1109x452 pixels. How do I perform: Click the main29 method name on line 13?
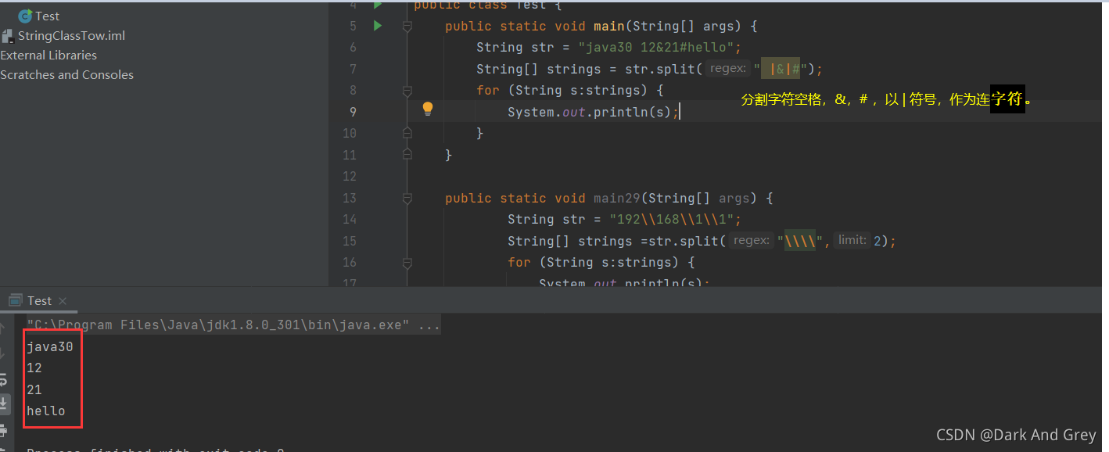click(x=617, y=199)
